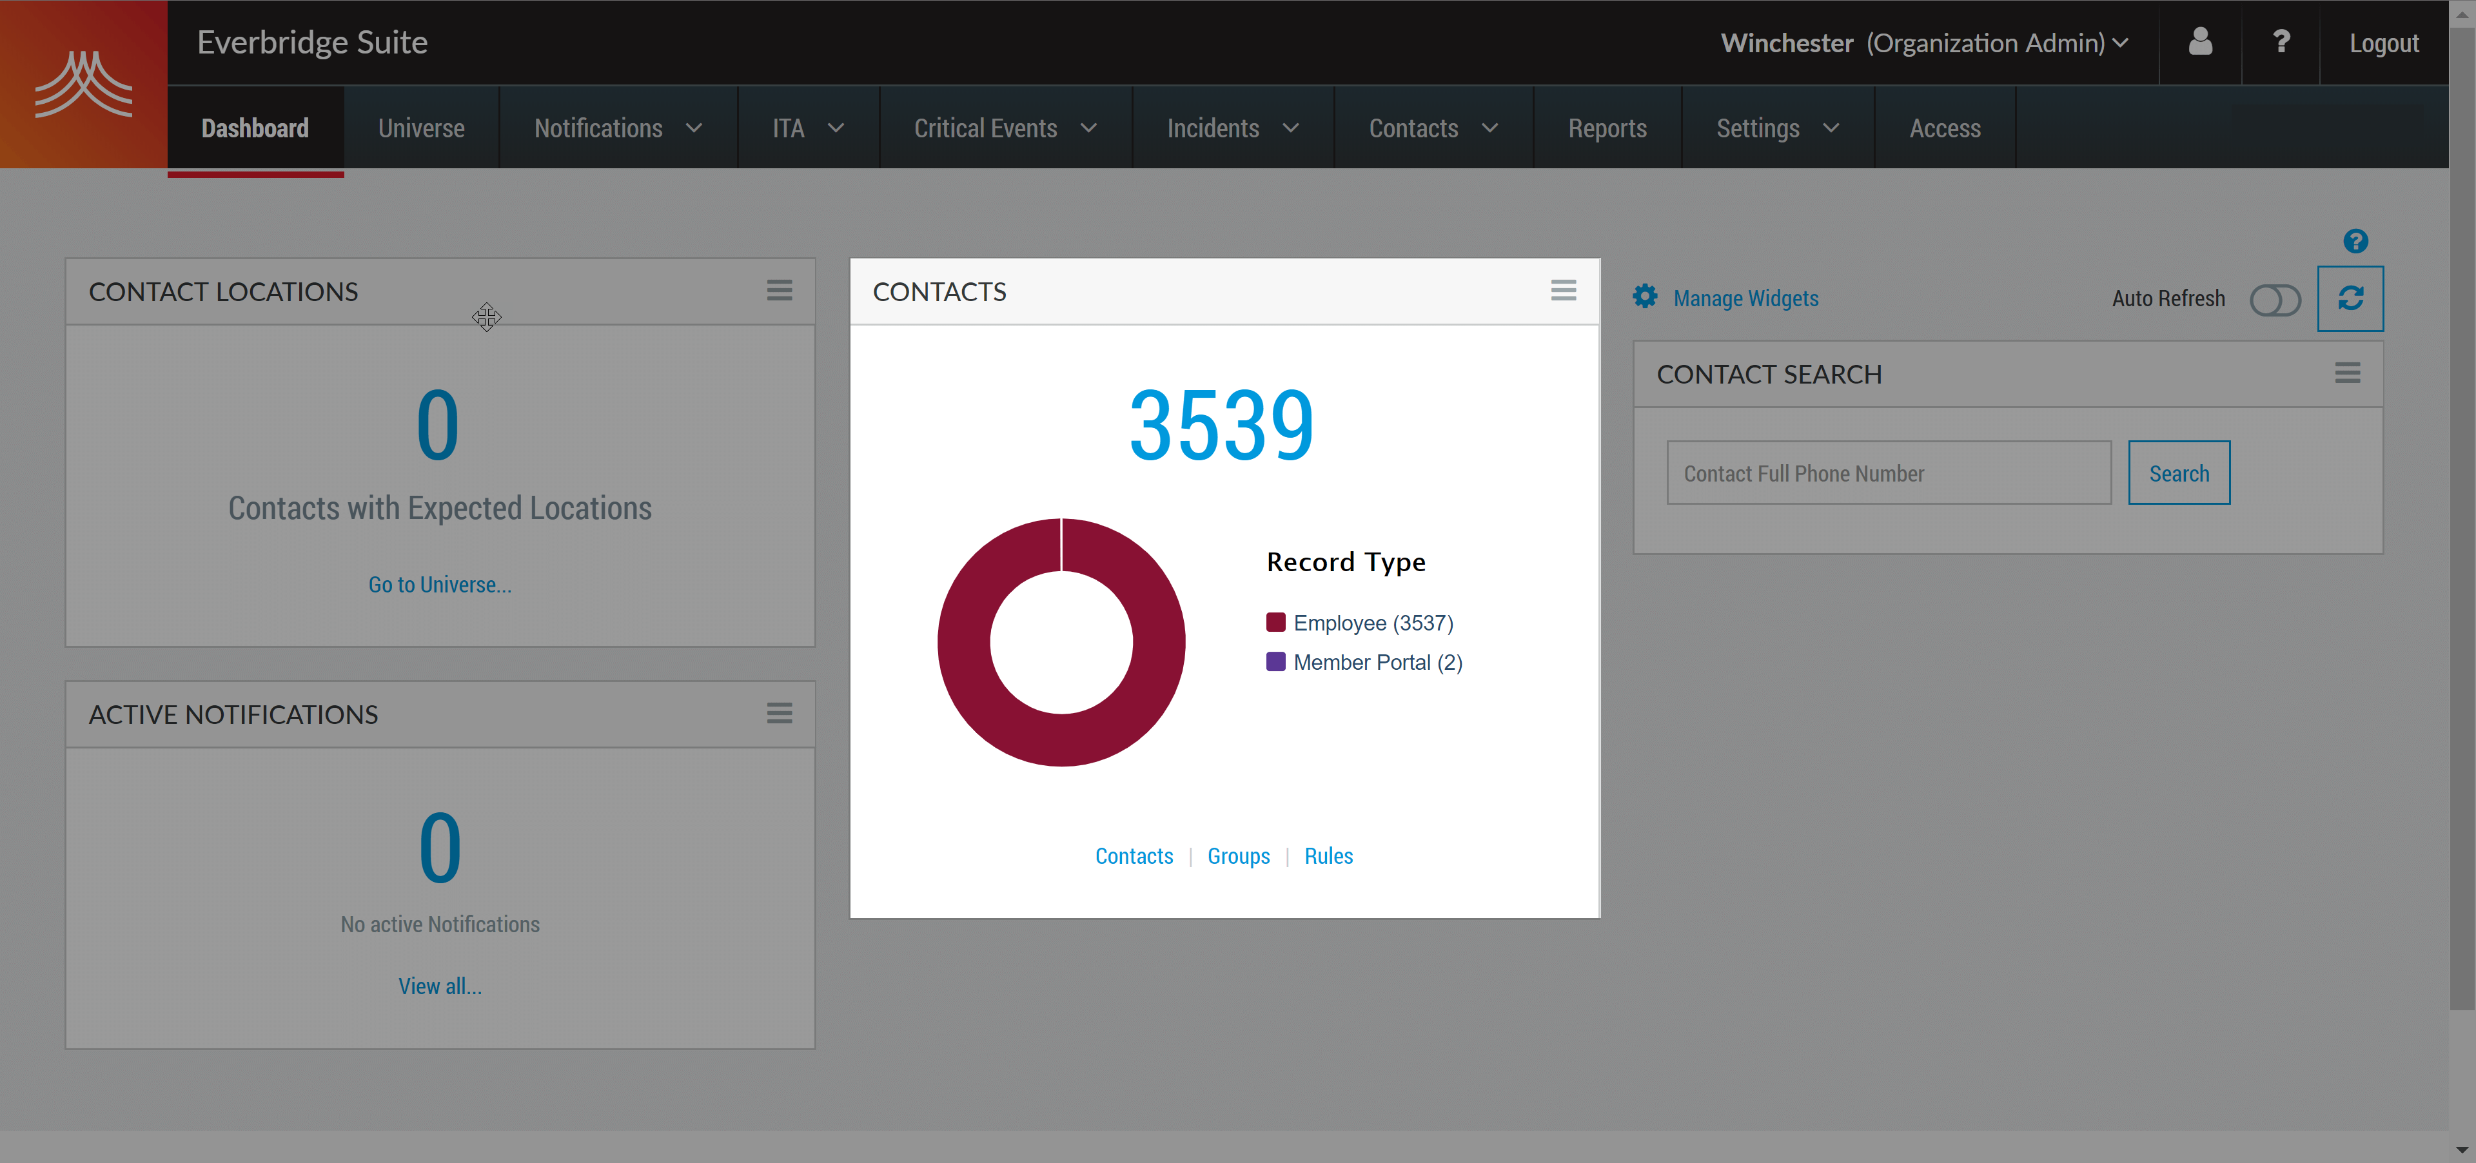Follow the Go to Universe link
Screen dimensions: 2476x1163
439,584
